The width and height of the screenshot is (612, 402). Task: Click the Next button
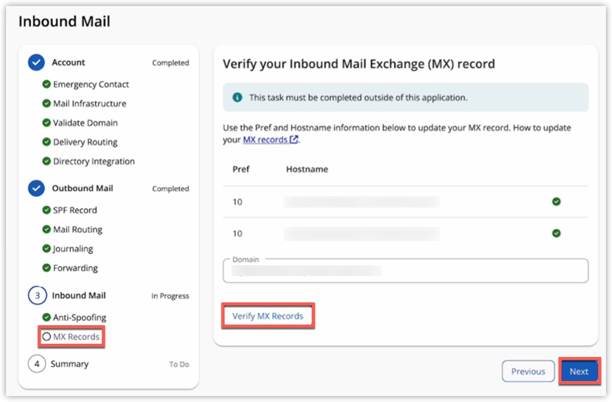point(578,371)
